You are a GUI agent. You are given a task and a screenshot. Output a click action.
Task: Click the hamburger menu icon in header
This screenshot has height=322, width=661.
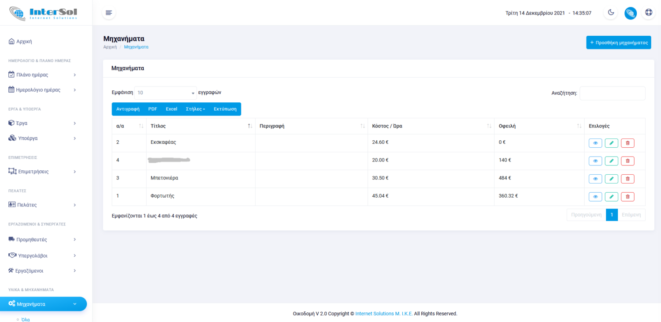[109, 12]
